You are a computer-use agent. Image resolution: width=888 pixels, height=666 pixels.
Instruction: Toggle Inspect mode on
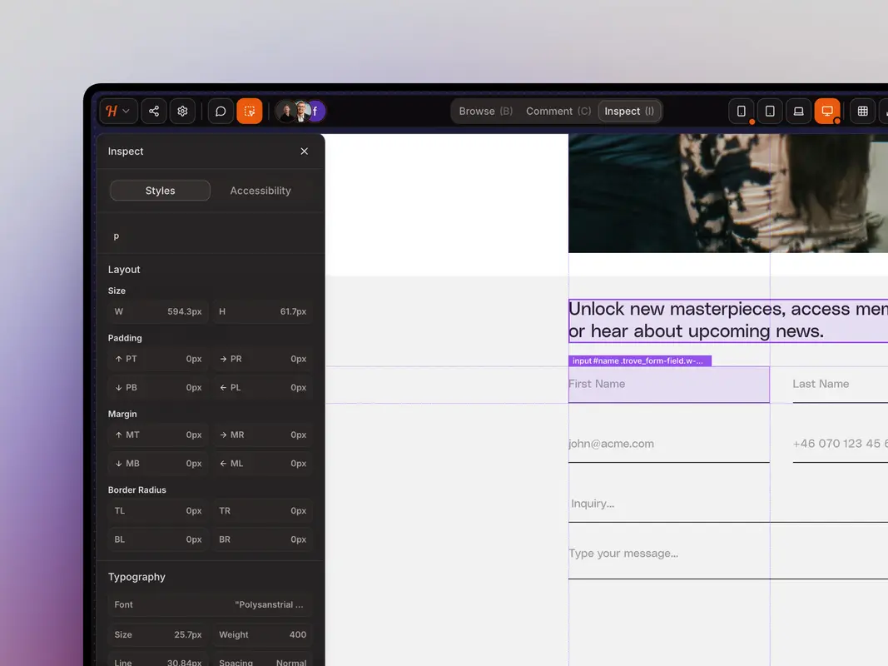(630, 111)
